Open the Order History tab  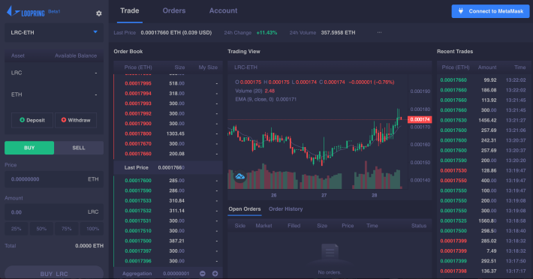point(286,209)
